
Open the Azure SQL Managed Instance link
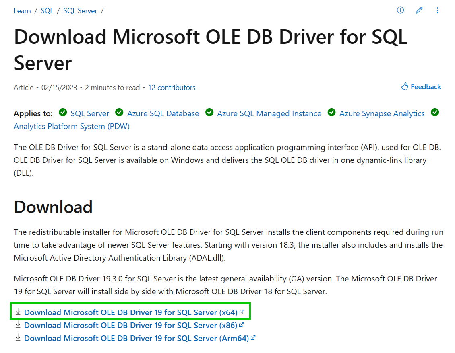[x=269, y=113]
